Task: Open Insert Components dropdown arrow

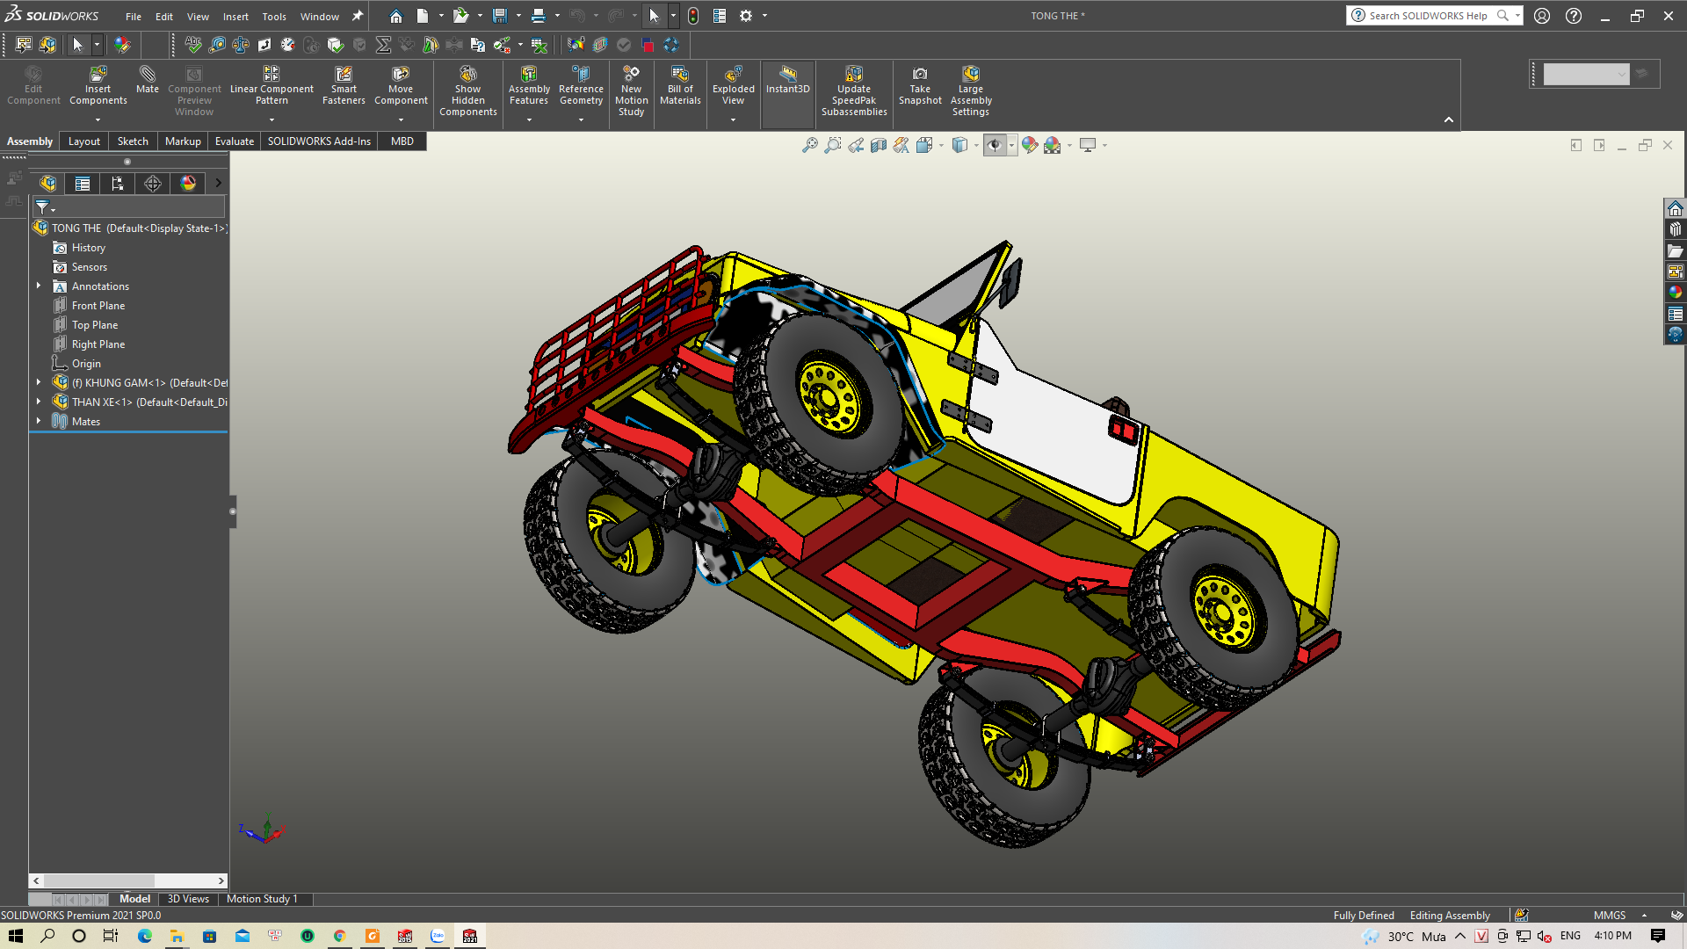Action: (98, 120)
